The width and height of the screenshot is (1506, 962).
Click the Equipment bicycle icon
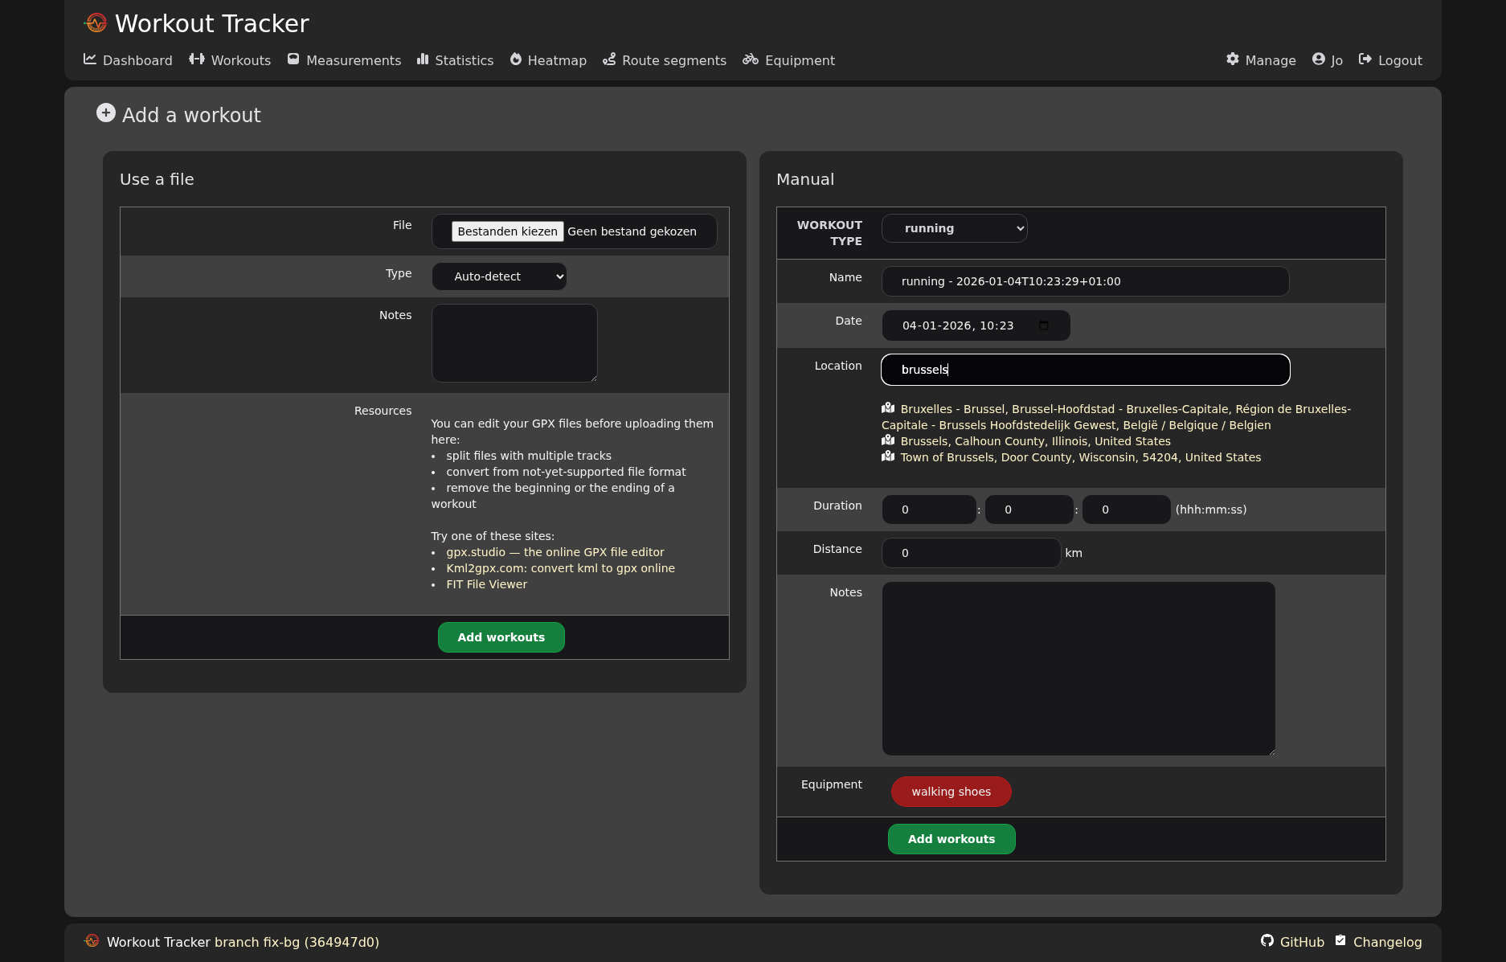pos(751,59)
